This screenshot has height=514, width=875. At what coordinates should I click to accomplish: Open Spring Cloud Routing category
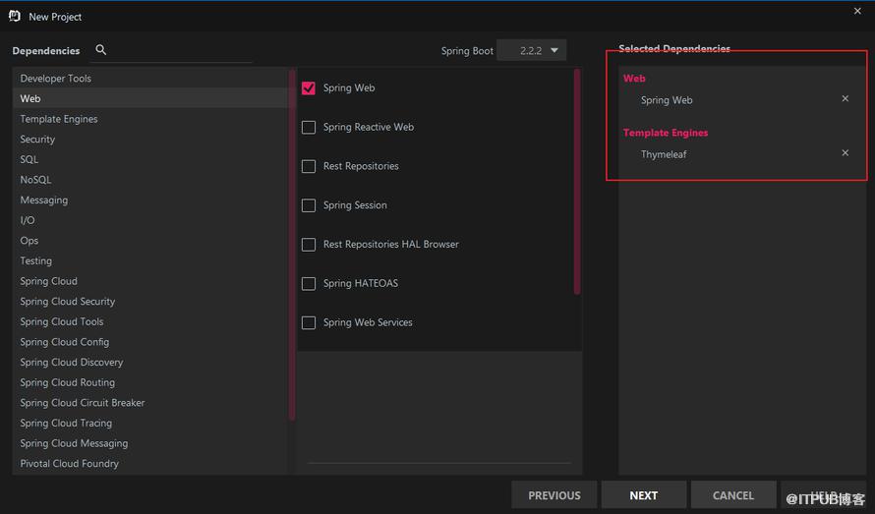pos(149,382)
